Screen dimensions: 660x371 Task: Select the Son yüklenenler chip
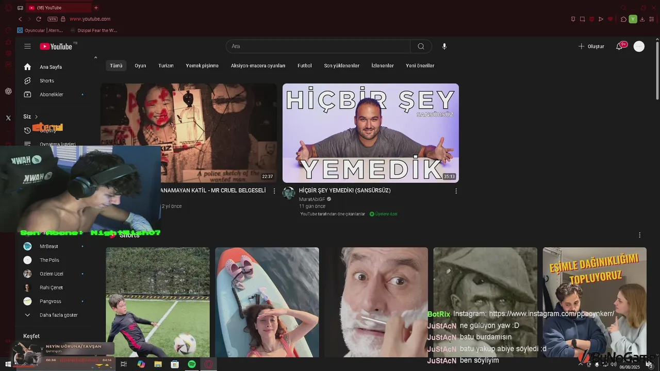[341, 65]
